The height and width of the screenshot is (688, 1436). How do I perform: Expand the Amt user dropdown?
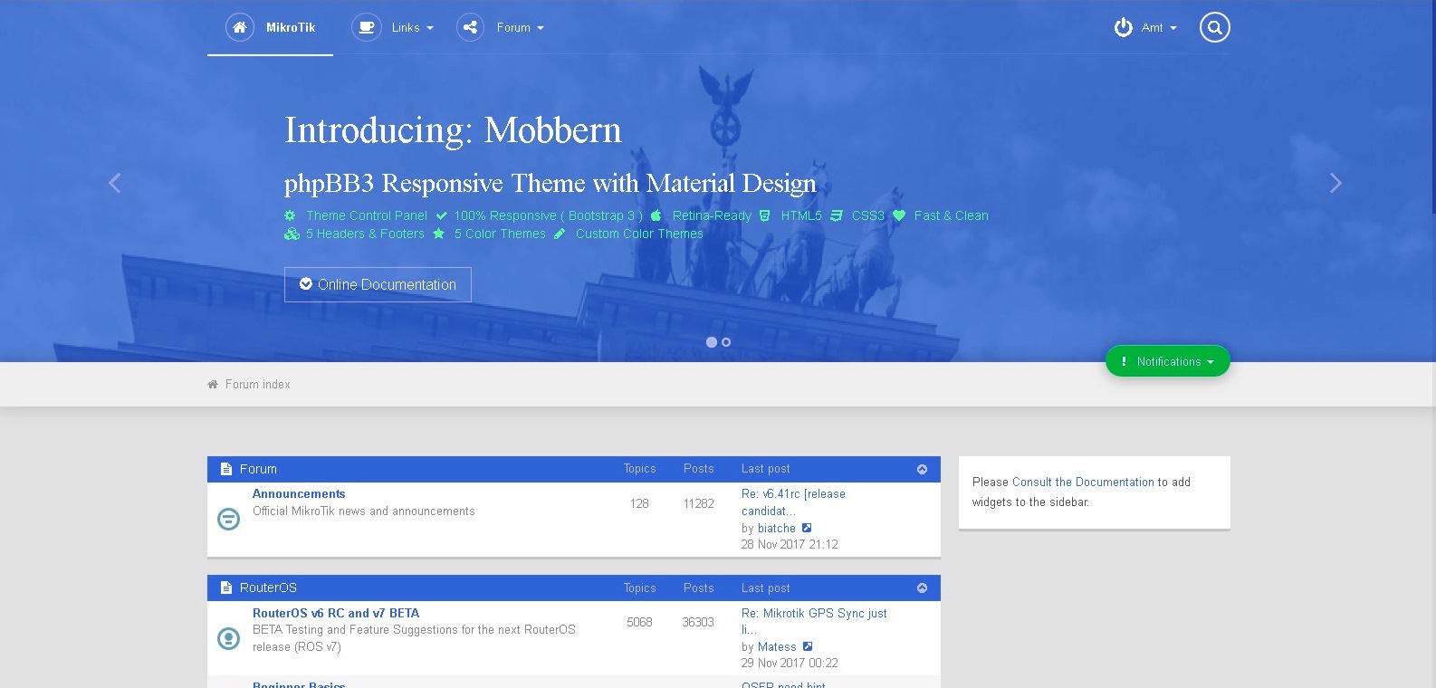point(1159,27)
